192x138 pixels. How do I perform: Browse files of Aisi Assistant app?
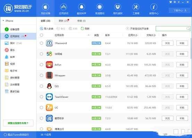coord(167,118)
